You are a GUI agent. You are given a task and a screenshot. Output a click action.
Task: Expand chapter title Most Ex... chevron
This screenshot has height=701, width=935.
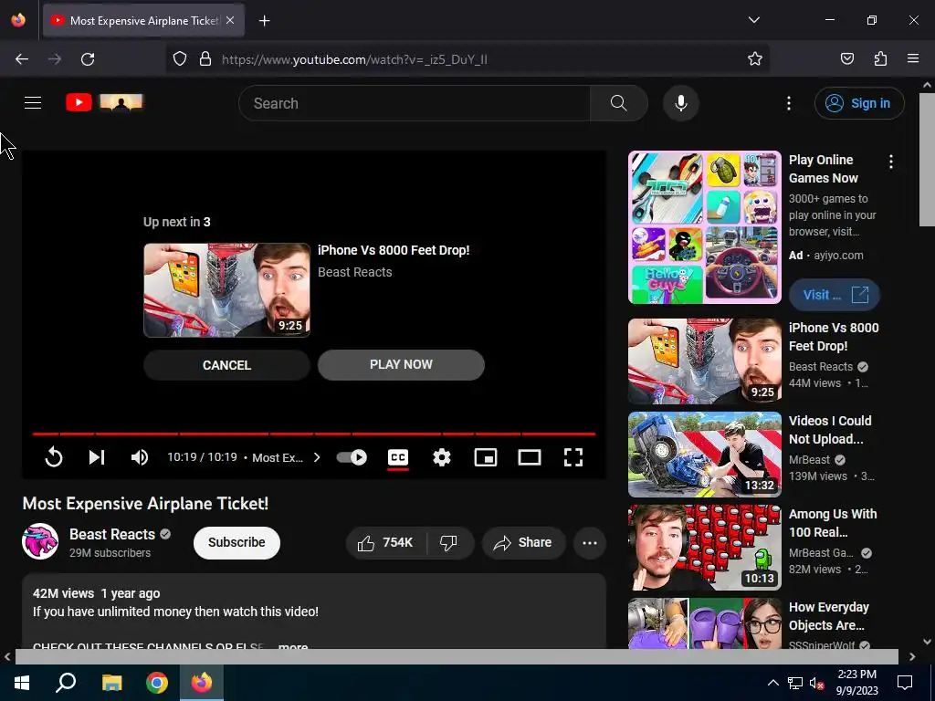point(317,457)
